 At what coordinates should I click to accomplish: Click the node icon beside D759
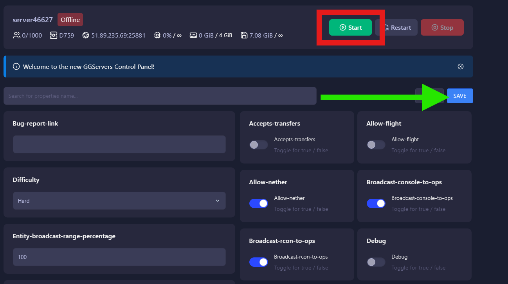coord(53,35)
